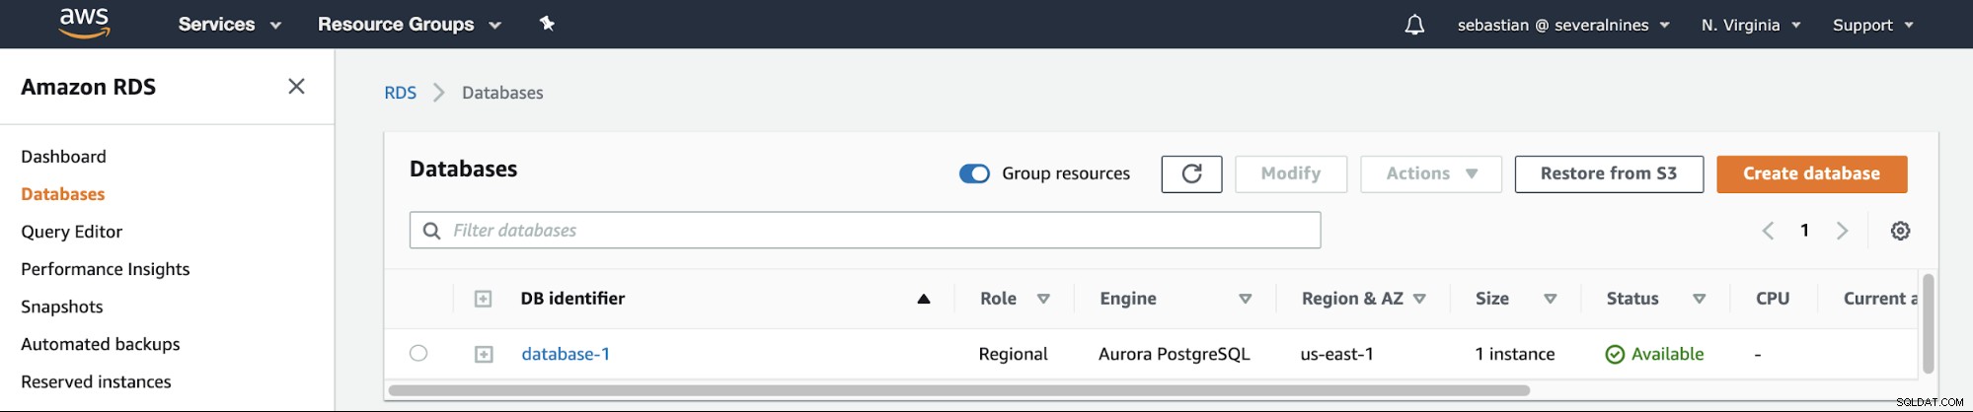Image resolution: width=1973 pixels, height=412 pixels.
Task: Click the green Available status check icon
Action: [1615, 354]
